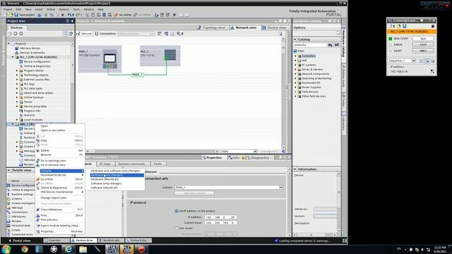
Task: Toggle the Use router checkbox
Action: [x=176, y=228]
